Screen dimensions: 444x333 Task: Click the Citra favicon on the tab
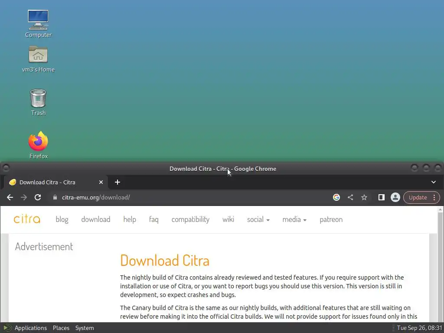[13, 182]
